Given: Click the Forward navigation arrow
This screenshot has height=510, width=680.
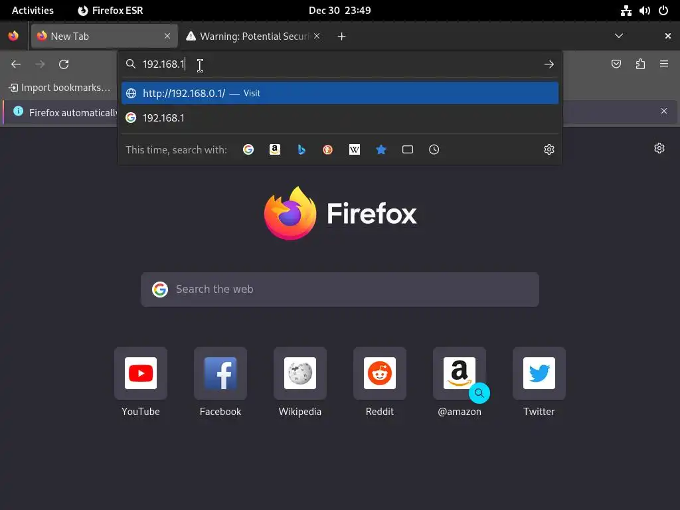Looking at the screenshot, I should point(40,64).
